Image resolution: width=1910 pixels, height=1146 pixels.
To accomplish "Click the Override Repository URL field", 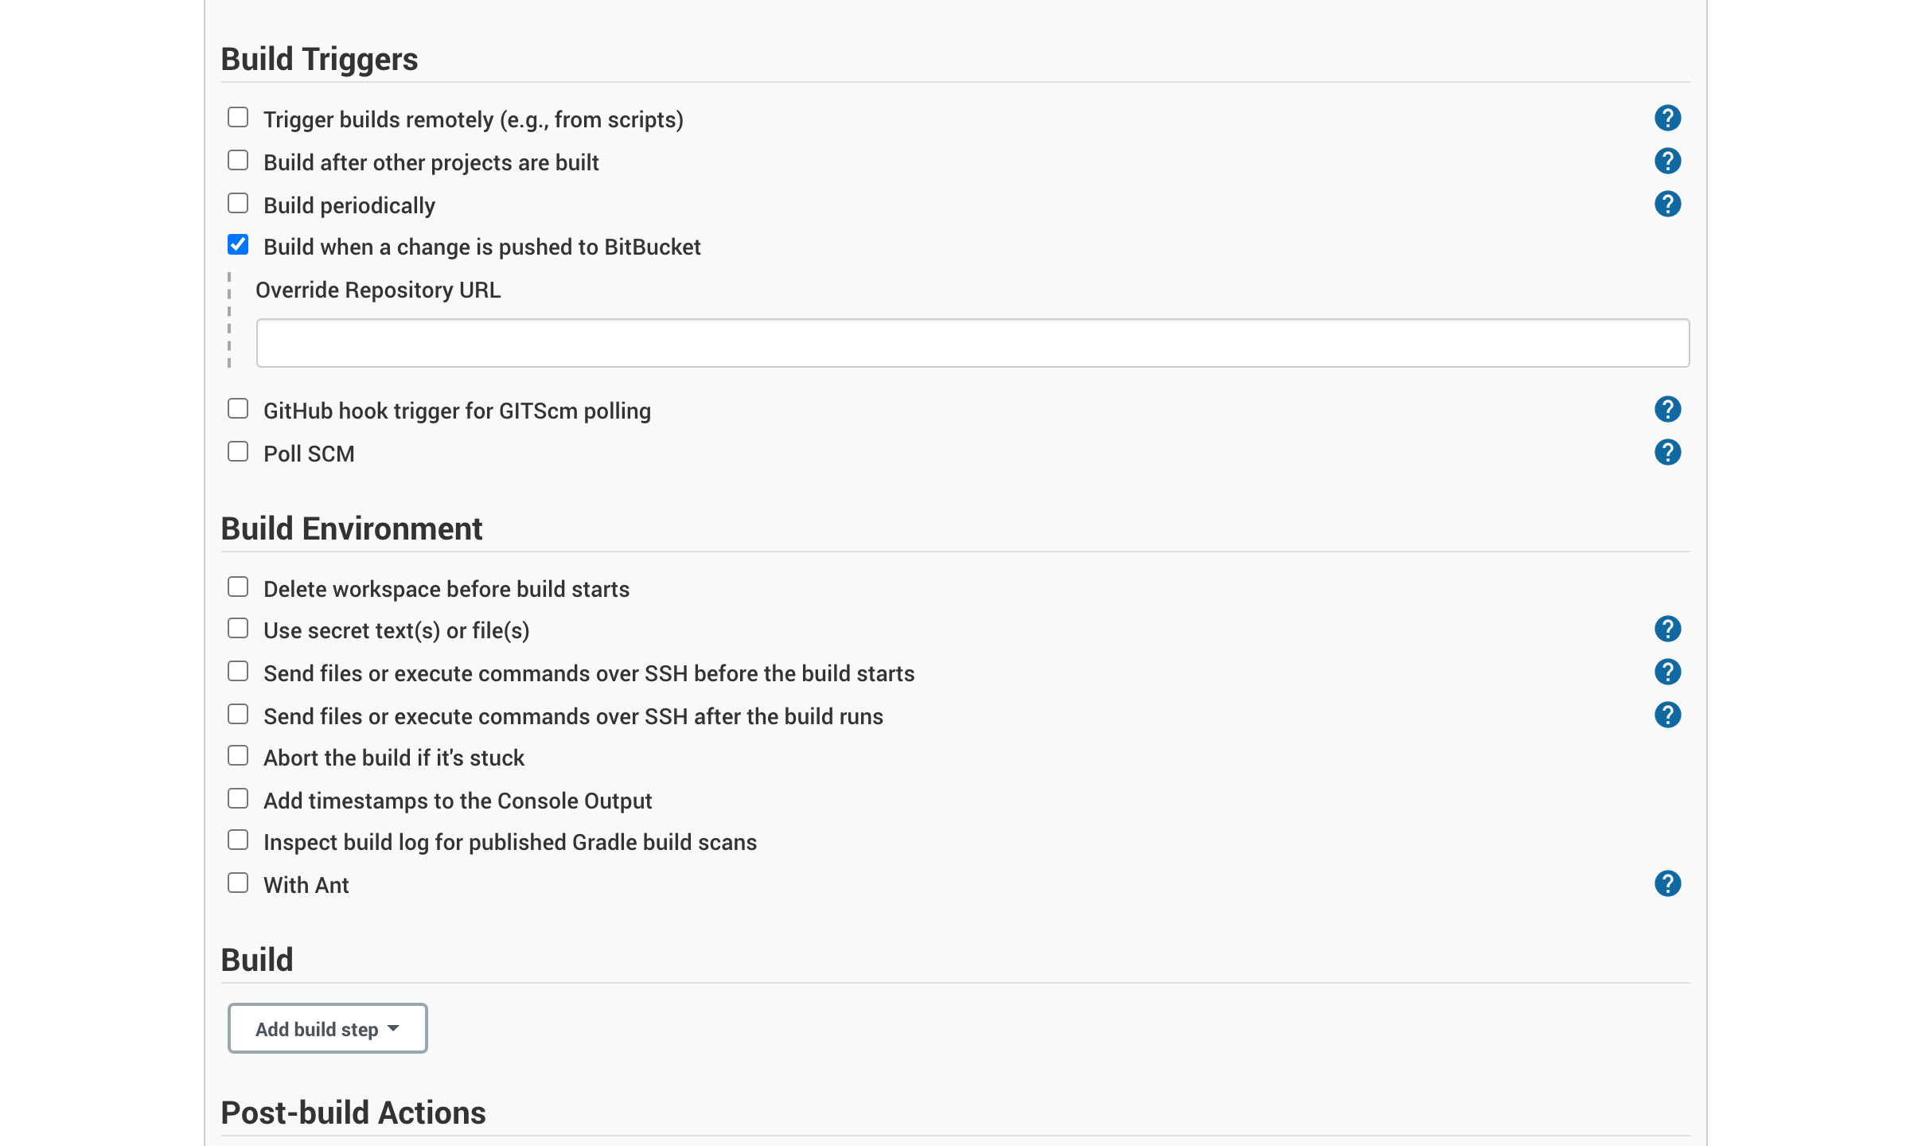I will 973,343.
